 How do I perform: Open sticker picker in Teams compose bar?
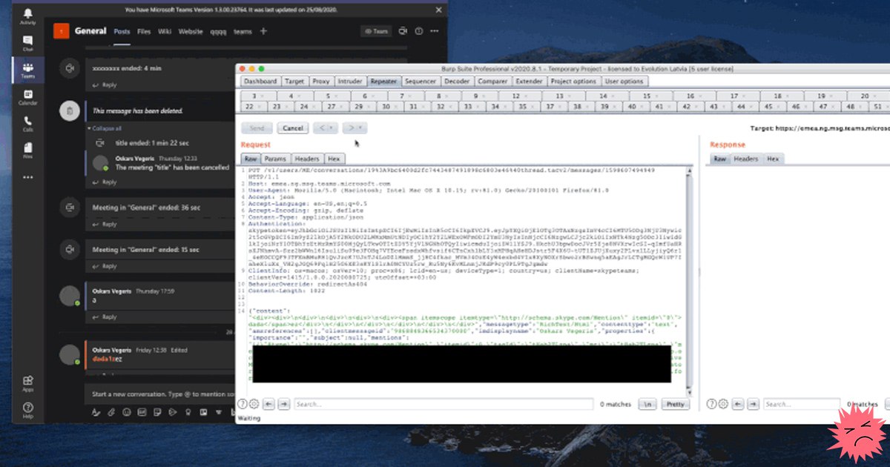156,411
